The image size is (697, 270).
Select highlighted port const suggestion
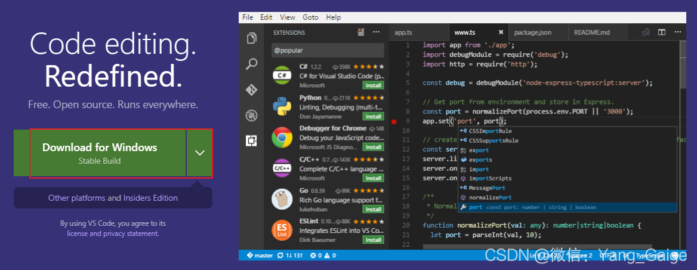[x=568, y=207]
